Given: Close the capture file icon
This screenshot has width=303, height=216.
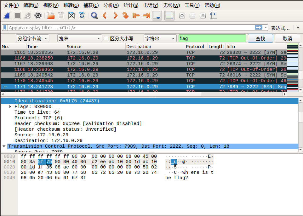Looking at the screenshot, I should pyautogui.click(x=71, y=15).
